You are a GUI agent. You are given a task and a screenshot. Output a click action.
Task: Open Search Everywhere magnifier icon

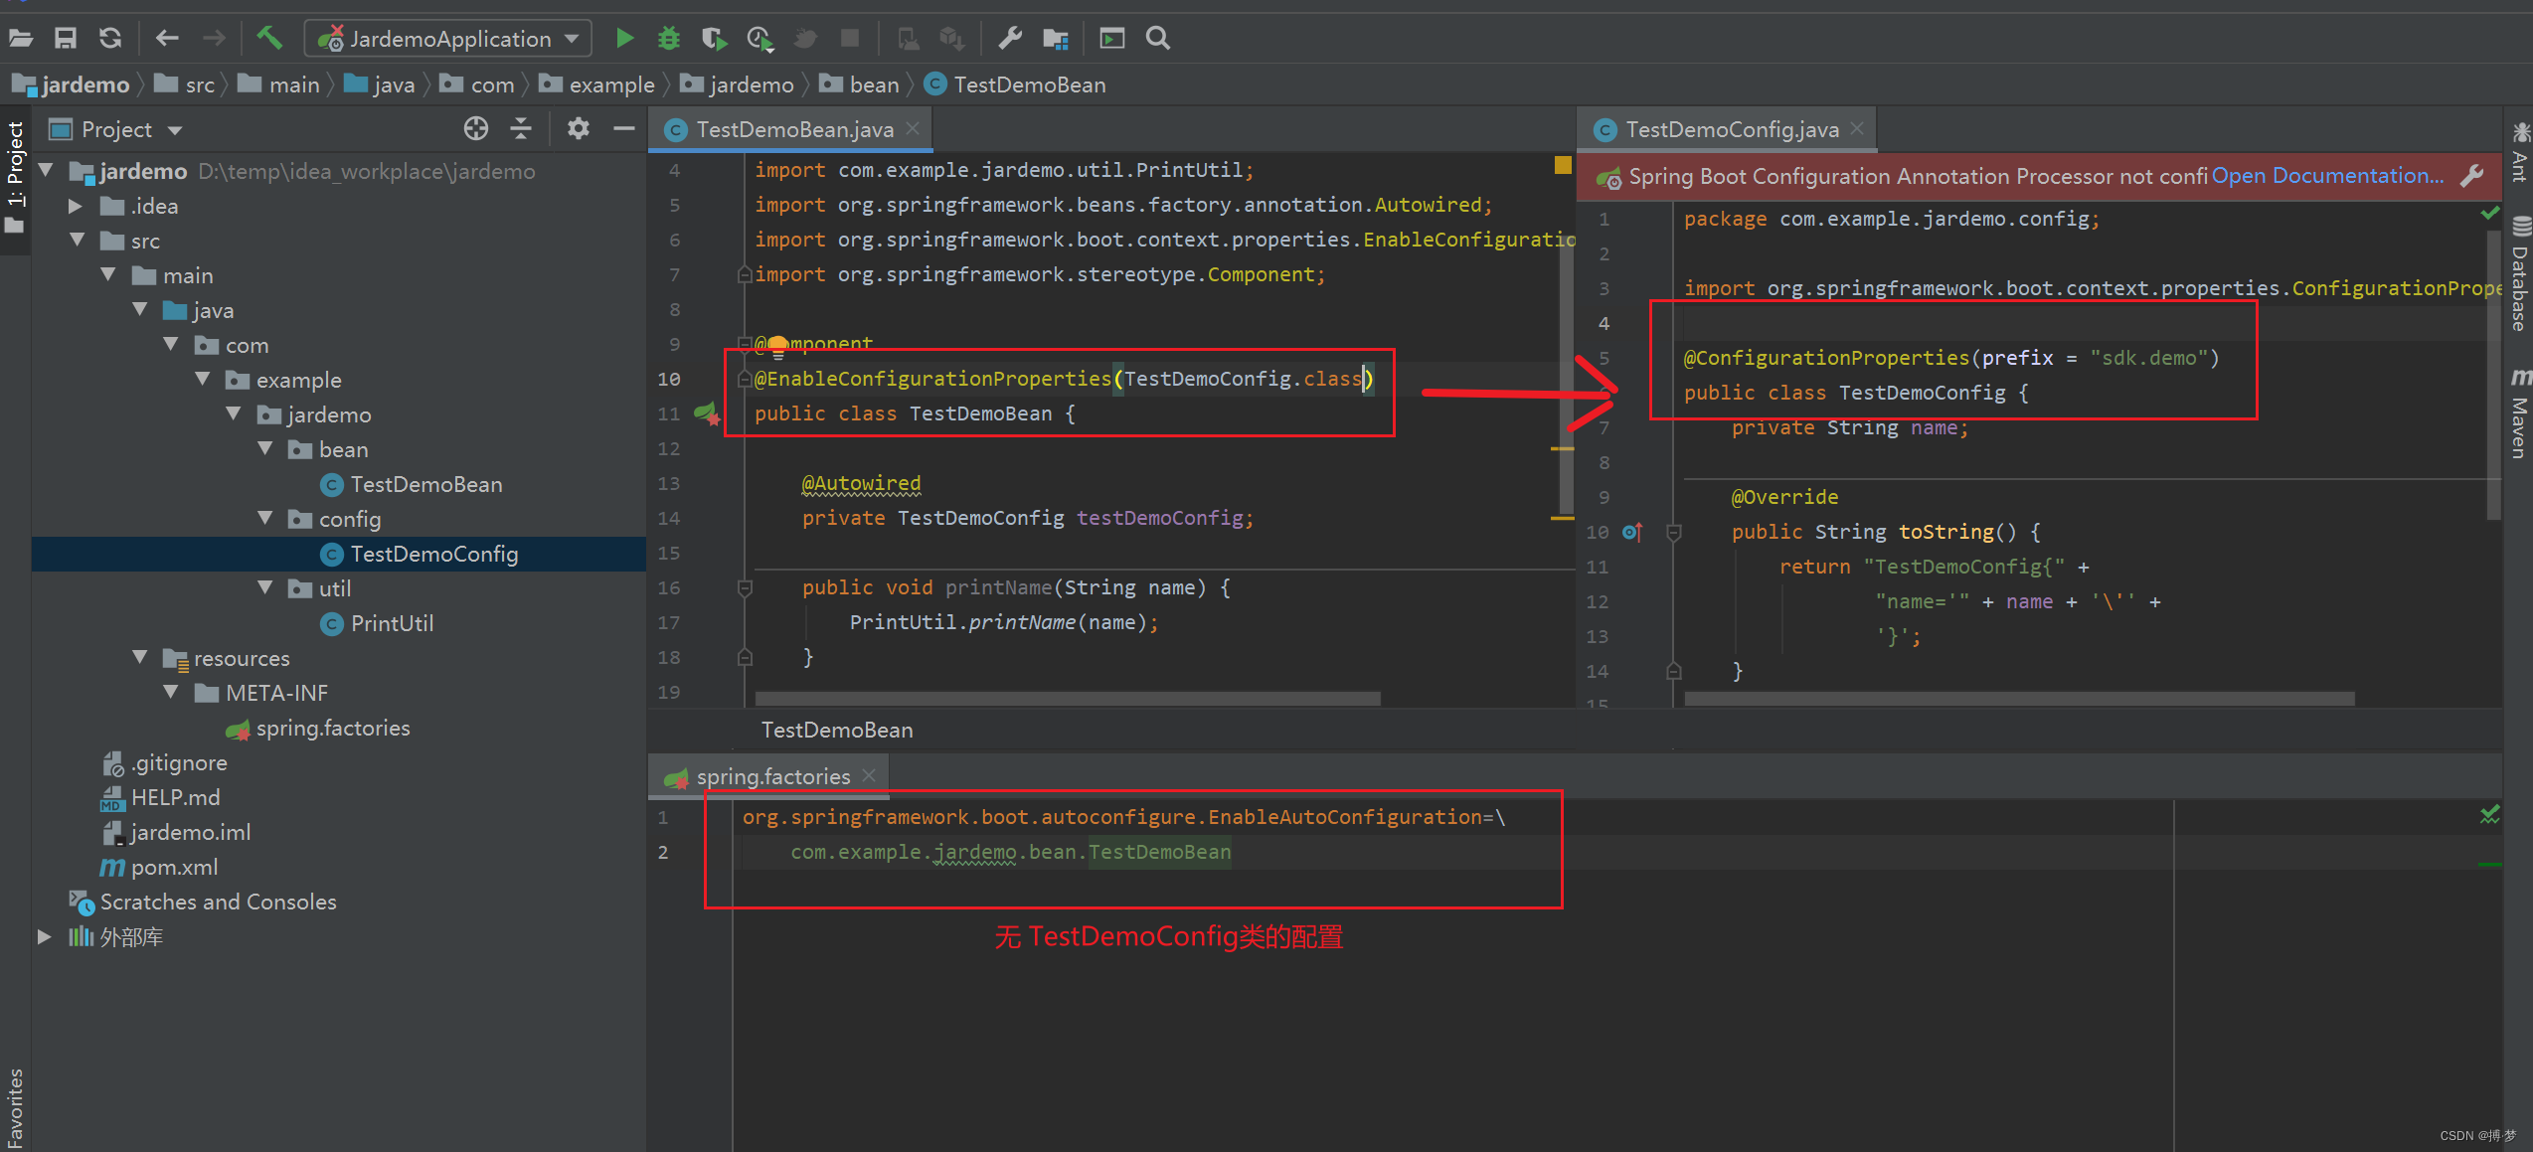(1158, 39)
